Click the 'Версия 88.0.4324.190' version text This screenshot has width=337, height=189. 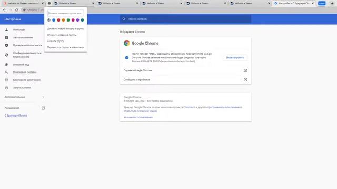[163, 61]
